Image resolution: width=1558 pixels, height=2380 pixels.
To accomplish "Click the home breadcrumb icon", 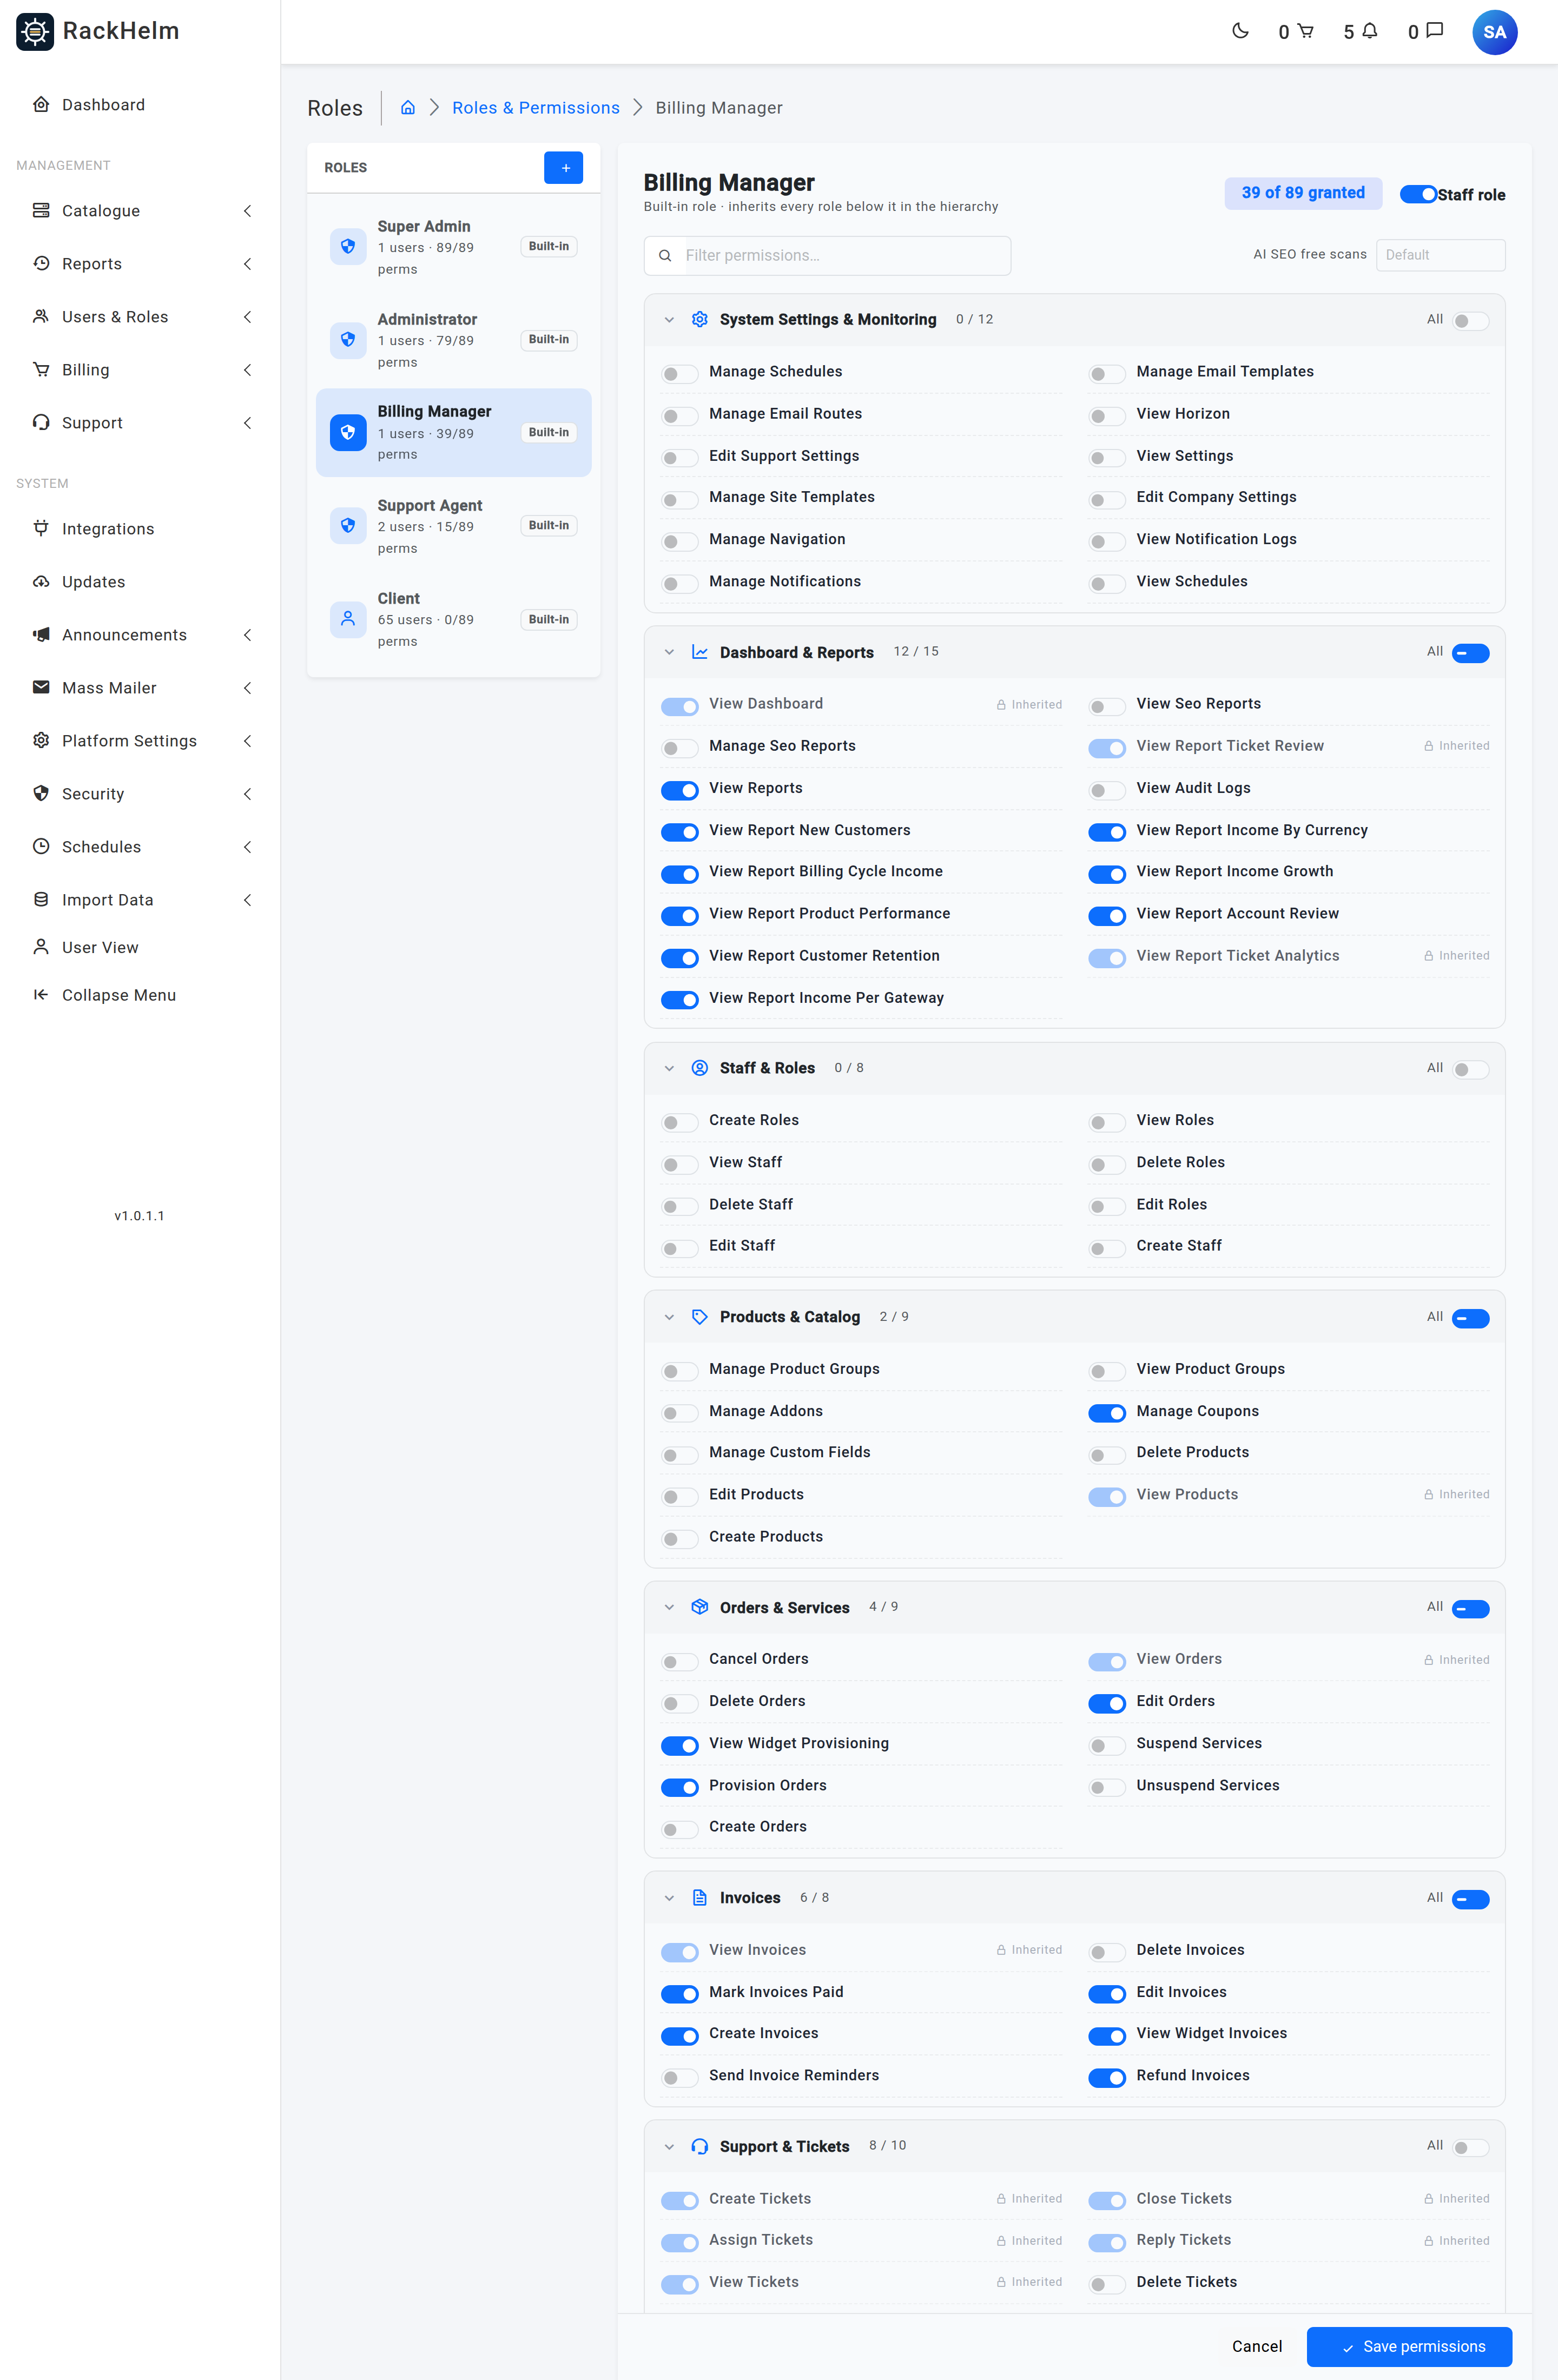I will click(408, 107).
